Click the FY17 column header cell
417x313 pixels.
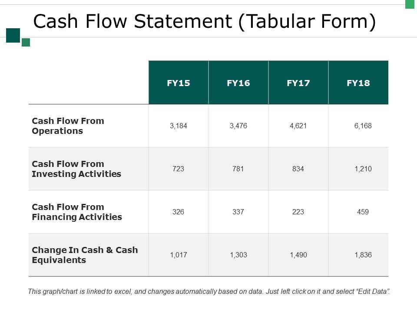pyautogui.click(x=298, y=83)
